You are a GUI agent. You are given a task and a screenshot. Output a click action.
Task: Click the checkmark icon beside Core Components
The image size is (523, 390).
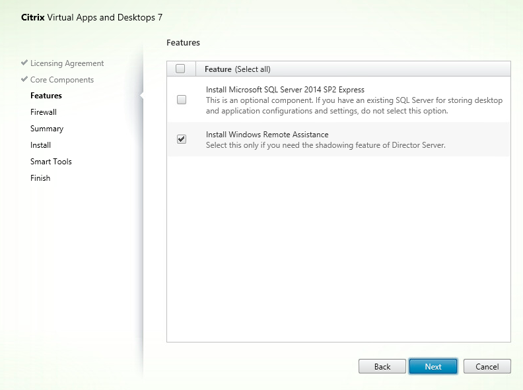24,80
